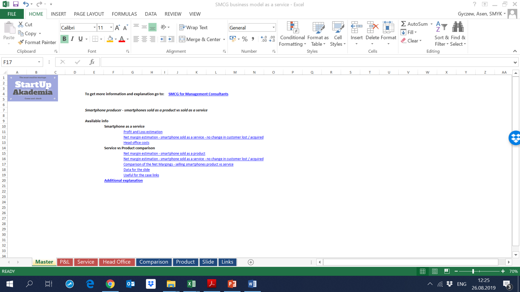Open the FORMULAS ribbon tab
Screen dimensions: 520x292
(124, 14)
